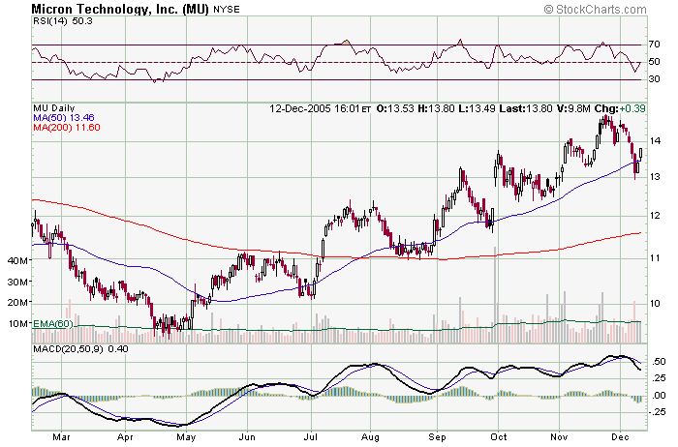Click the low value L:13.49

coord(477,108)
